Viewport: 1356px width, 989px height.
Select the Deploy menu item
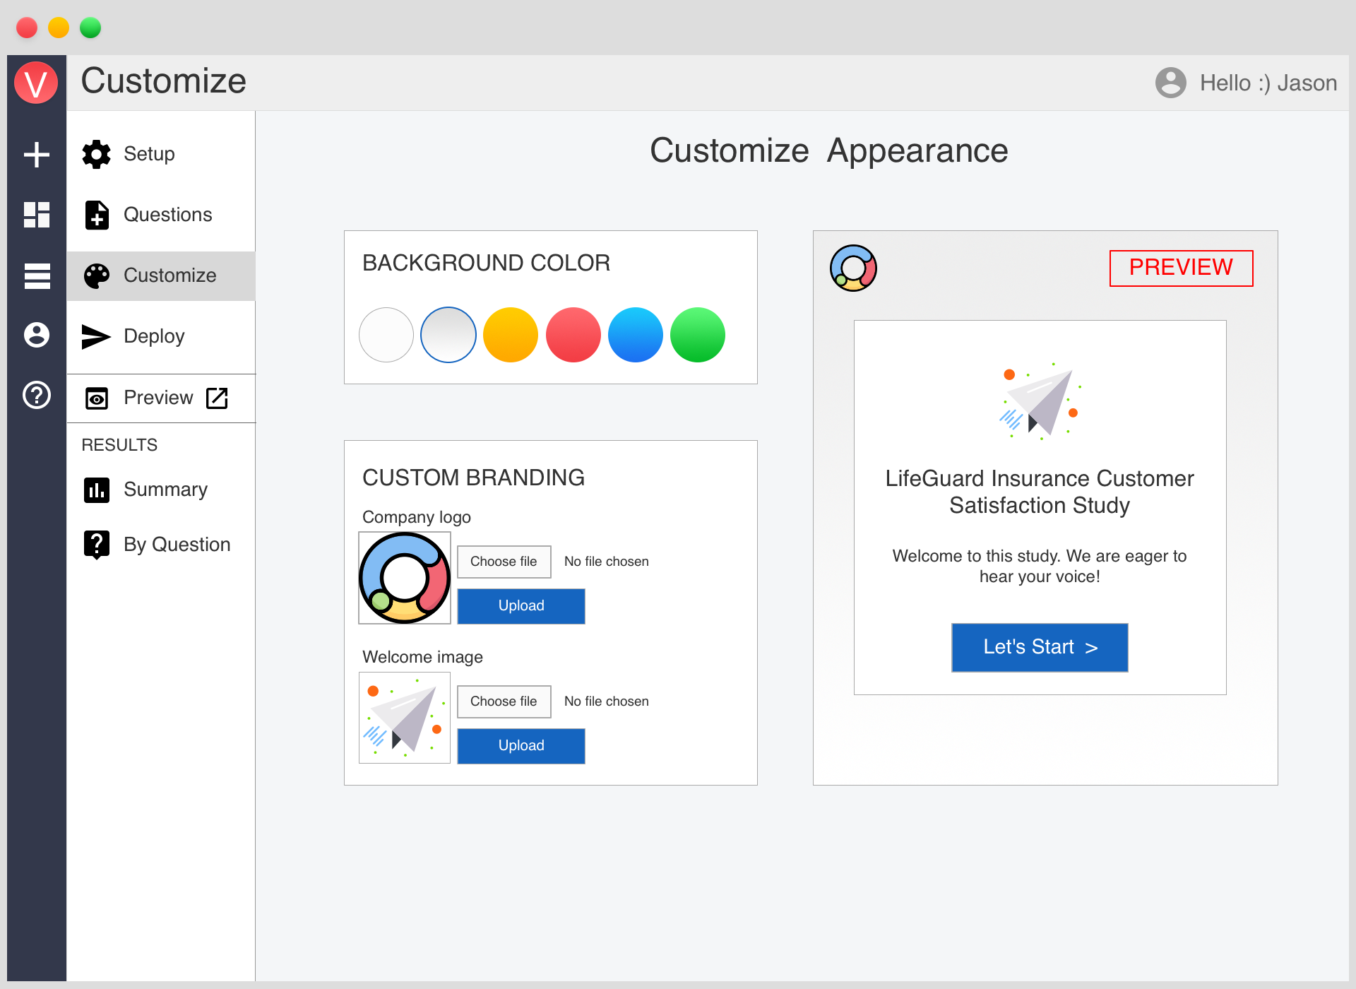153,336
